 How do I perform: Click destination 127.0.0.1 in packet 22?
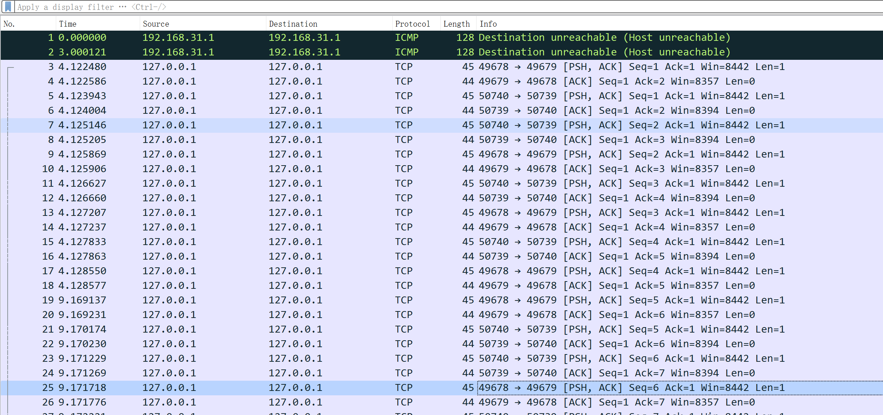296,344
